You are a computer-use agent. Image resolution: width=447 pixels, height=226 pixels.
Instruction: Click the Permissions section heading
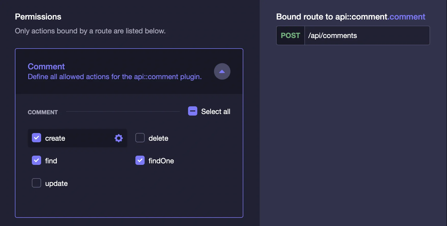38,17
